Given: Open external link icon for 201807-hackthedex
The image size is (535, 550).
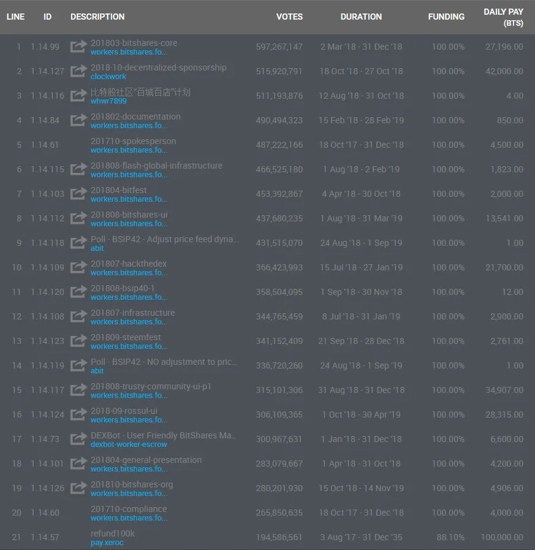Looking at the screenshot, I should point(78,267).
